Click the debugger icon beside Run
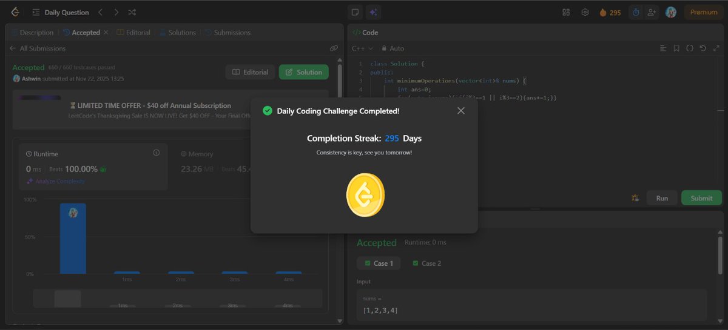Image resolution: width=728 pixels, height=330 pixels. coord(635,198)
